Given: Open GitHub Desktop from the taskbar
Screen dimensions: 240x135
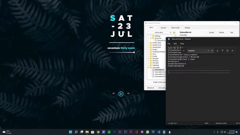Looking at the screenshot, I should click(142, 132).
